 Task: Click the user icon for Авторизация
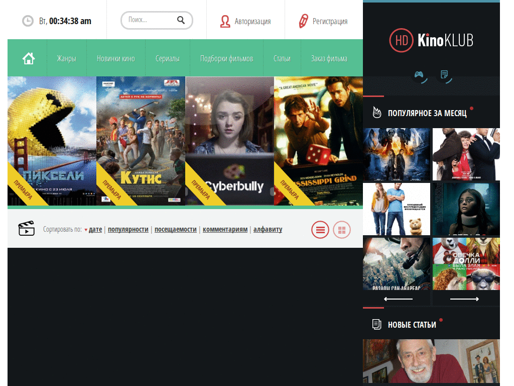[225, 21]
